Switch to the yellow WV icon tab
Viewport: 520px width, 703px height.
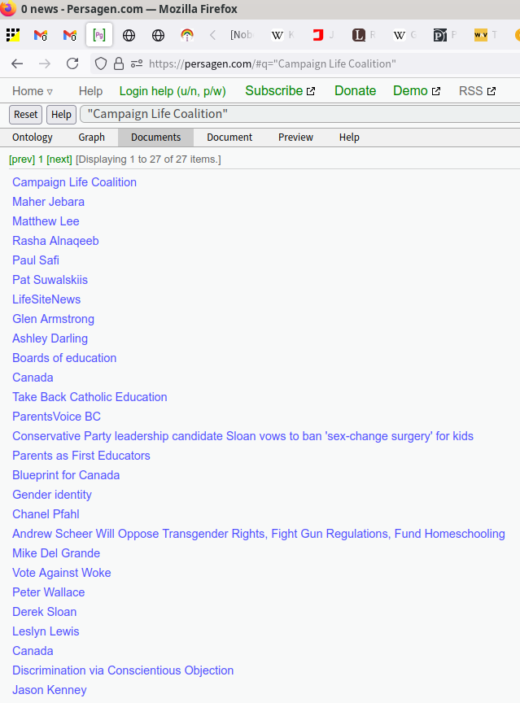(486, 34)
